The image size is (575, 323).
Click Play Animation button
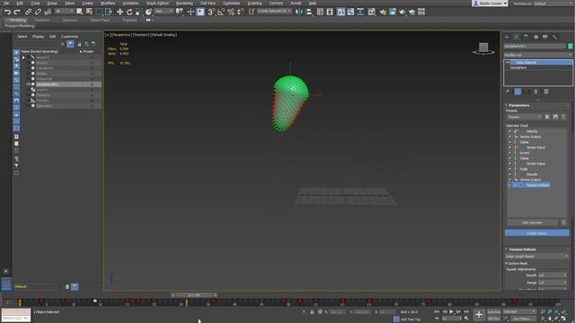coord(451,312)
